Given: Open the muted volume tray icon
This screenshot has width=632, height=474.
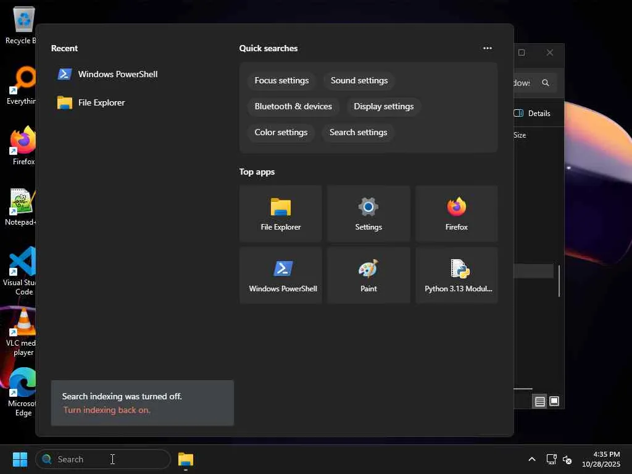Looking at the screenshot, I should point(567,459).
